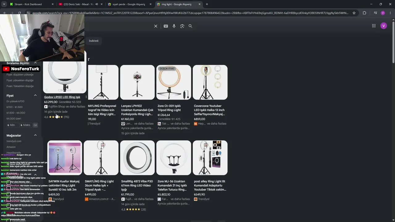Clear the Google search box with X
The image size is (395, 222).
coord(156,26)
